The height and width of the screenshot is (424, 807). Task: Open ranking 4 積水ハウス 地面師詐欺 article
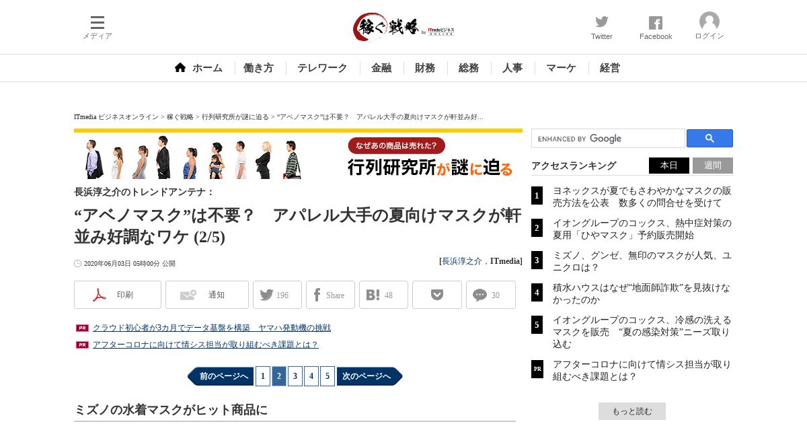[641, 293]
